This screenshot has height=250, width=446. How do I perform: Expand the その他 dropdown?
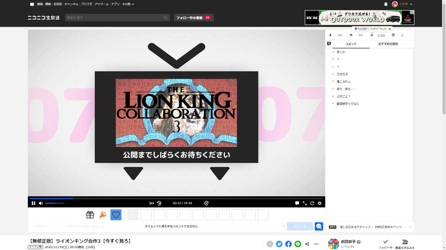point(128,4)
